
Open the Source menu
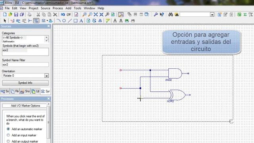(46, 8)
